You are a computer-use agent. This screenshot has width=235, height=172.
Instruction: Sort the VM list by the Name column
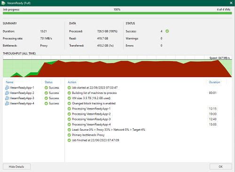click(9, 82)
